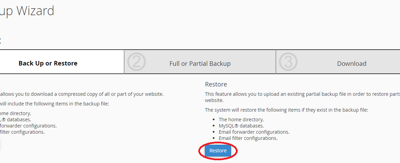Click the circled number 2 step icon
Screen dimensions: 400x163
[137, 62]
